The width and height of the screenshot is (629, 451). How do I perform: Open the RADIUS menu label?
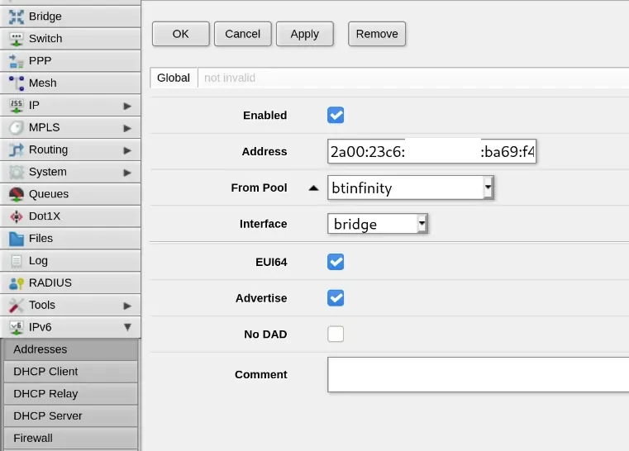pos(50,282)
